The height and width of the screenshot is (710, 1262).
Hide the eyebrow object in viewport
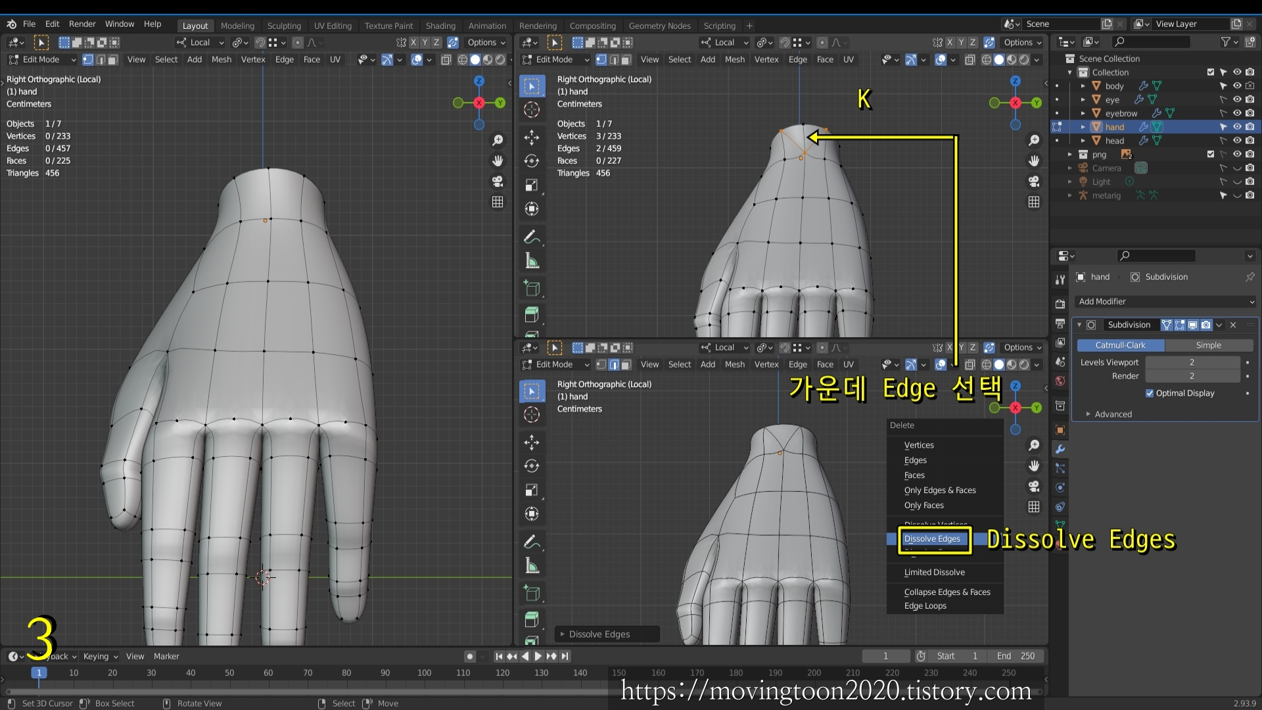1237,113
